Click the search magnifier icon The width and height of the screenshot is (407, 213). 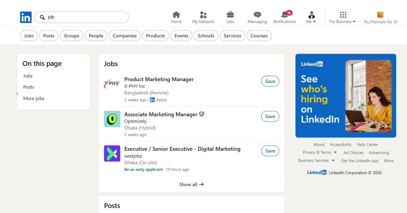coord(42,17)
